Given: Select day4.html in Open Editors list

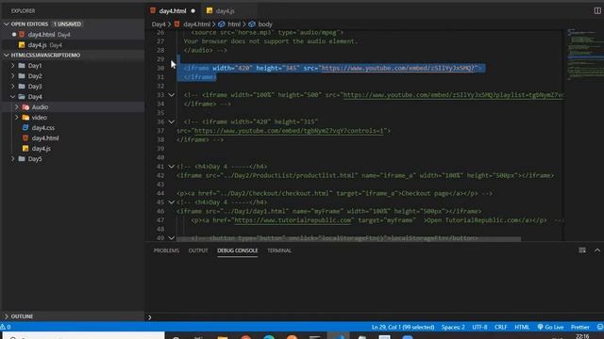Looking at the screenshot, I should [x=49, y=34].
